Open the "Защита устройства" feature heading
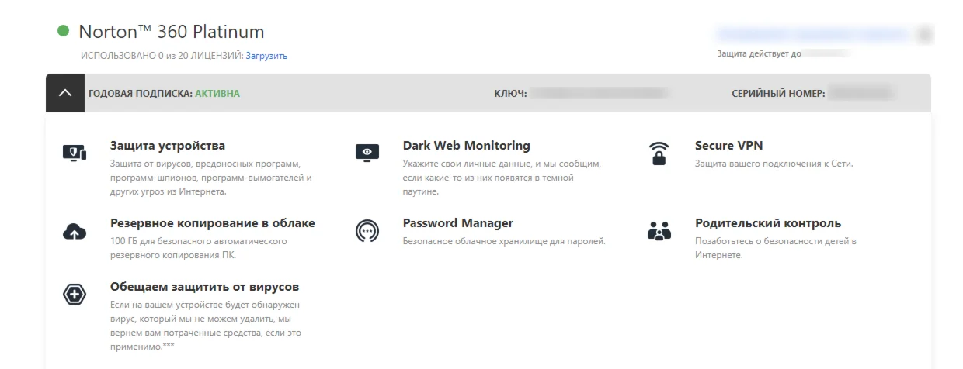Viewport: 963px width, 369px height. coord(168,146)
